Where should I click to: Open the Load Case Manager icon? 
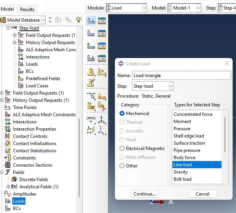102,58
